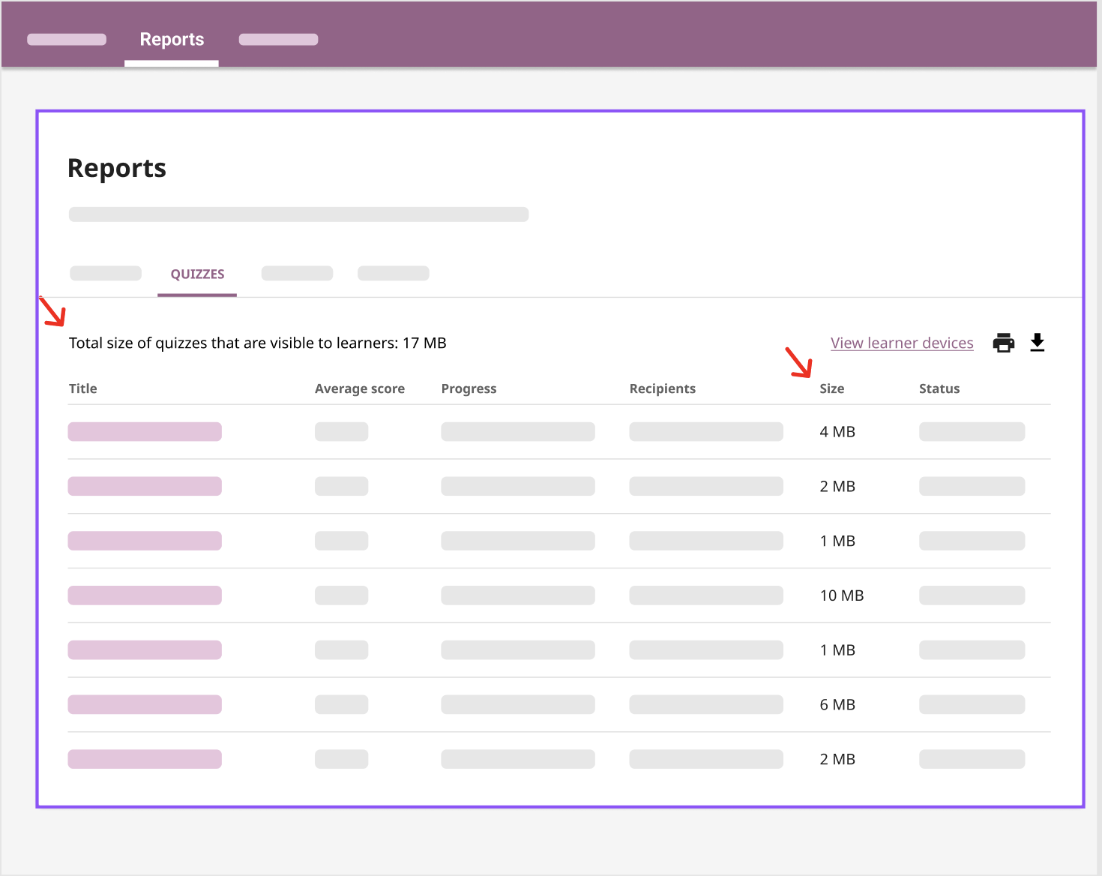Click the Recipients column header
The width and height of the screenshot is (1102, 876).
[x=662, y=388]
